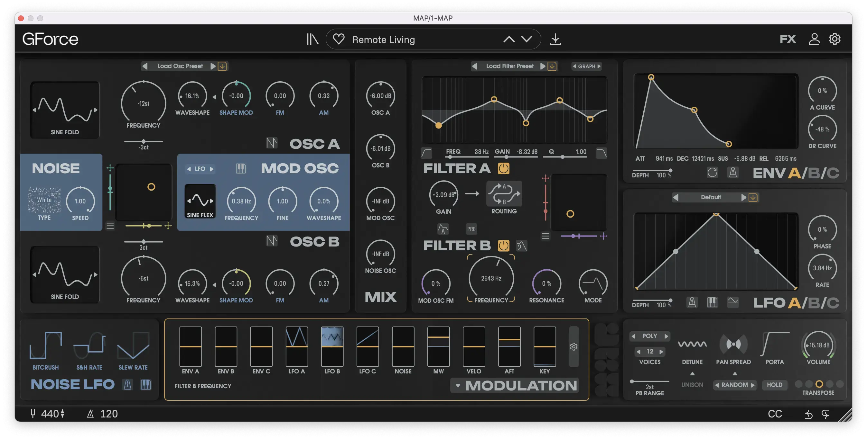Select the LFO B modulation source slot
Screen dimensions: 867x439
[x=332, y=346]
